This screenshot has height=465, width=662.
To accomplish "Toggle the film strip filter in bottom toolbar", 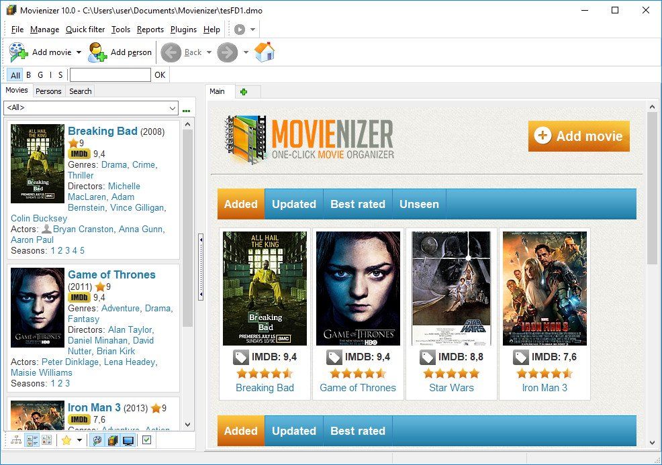I will click(x=112, y=441).
